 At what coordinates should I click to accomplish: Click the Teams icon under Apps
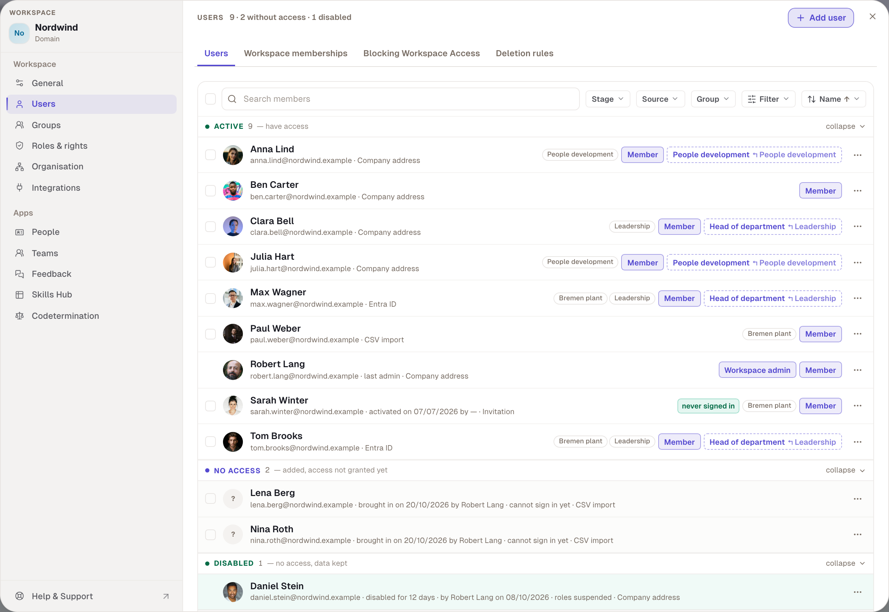[x=20, y=253]
